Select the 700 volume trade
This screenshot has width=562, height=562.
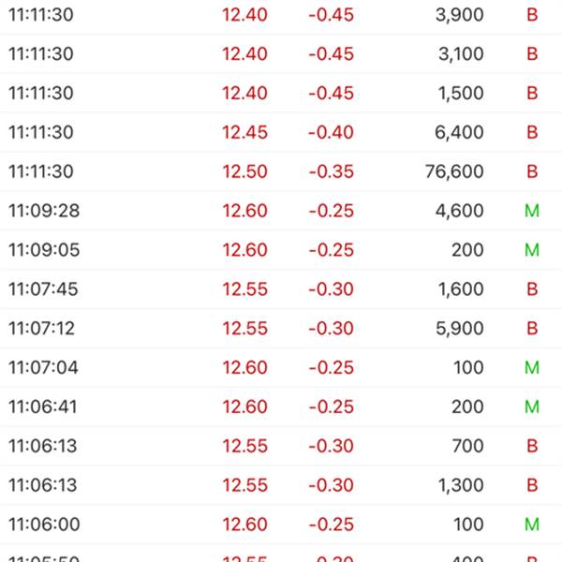pos(467,446)
